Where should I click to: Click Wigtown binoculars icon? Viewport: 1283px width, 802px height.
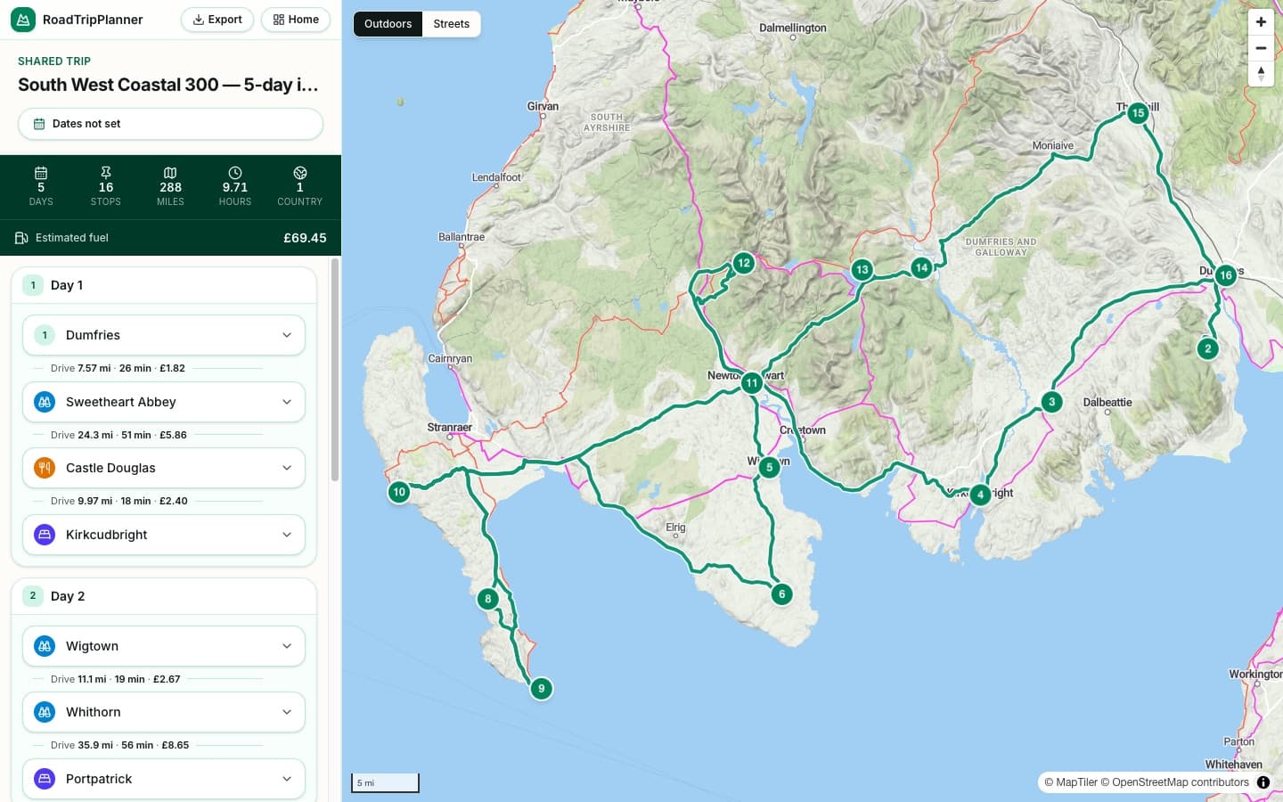(45, 646)
